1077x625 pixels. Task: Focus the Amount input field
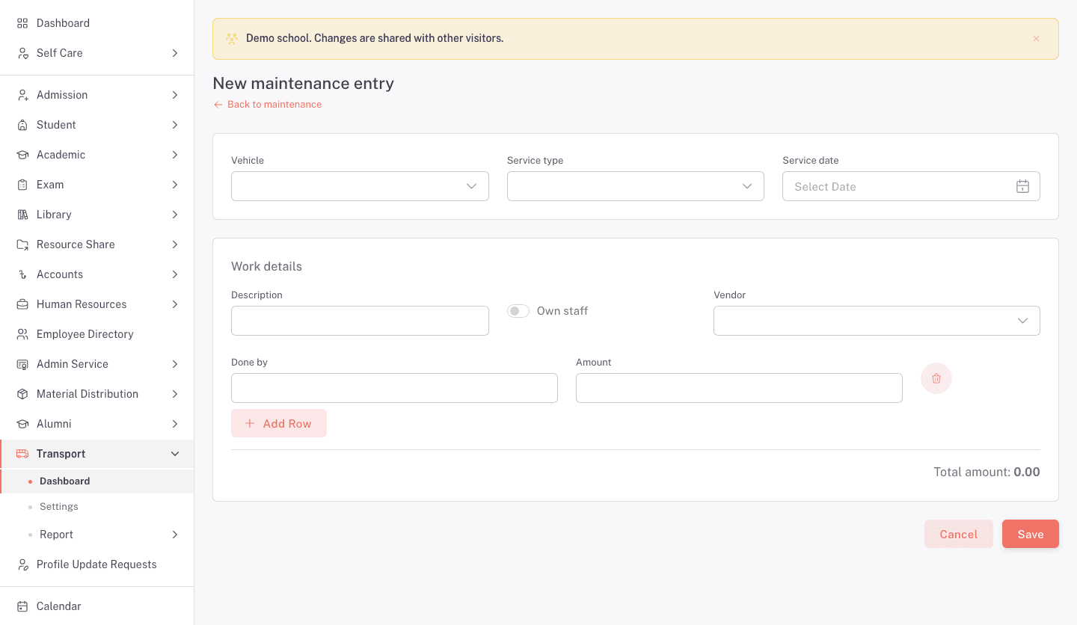click(739, 388)
